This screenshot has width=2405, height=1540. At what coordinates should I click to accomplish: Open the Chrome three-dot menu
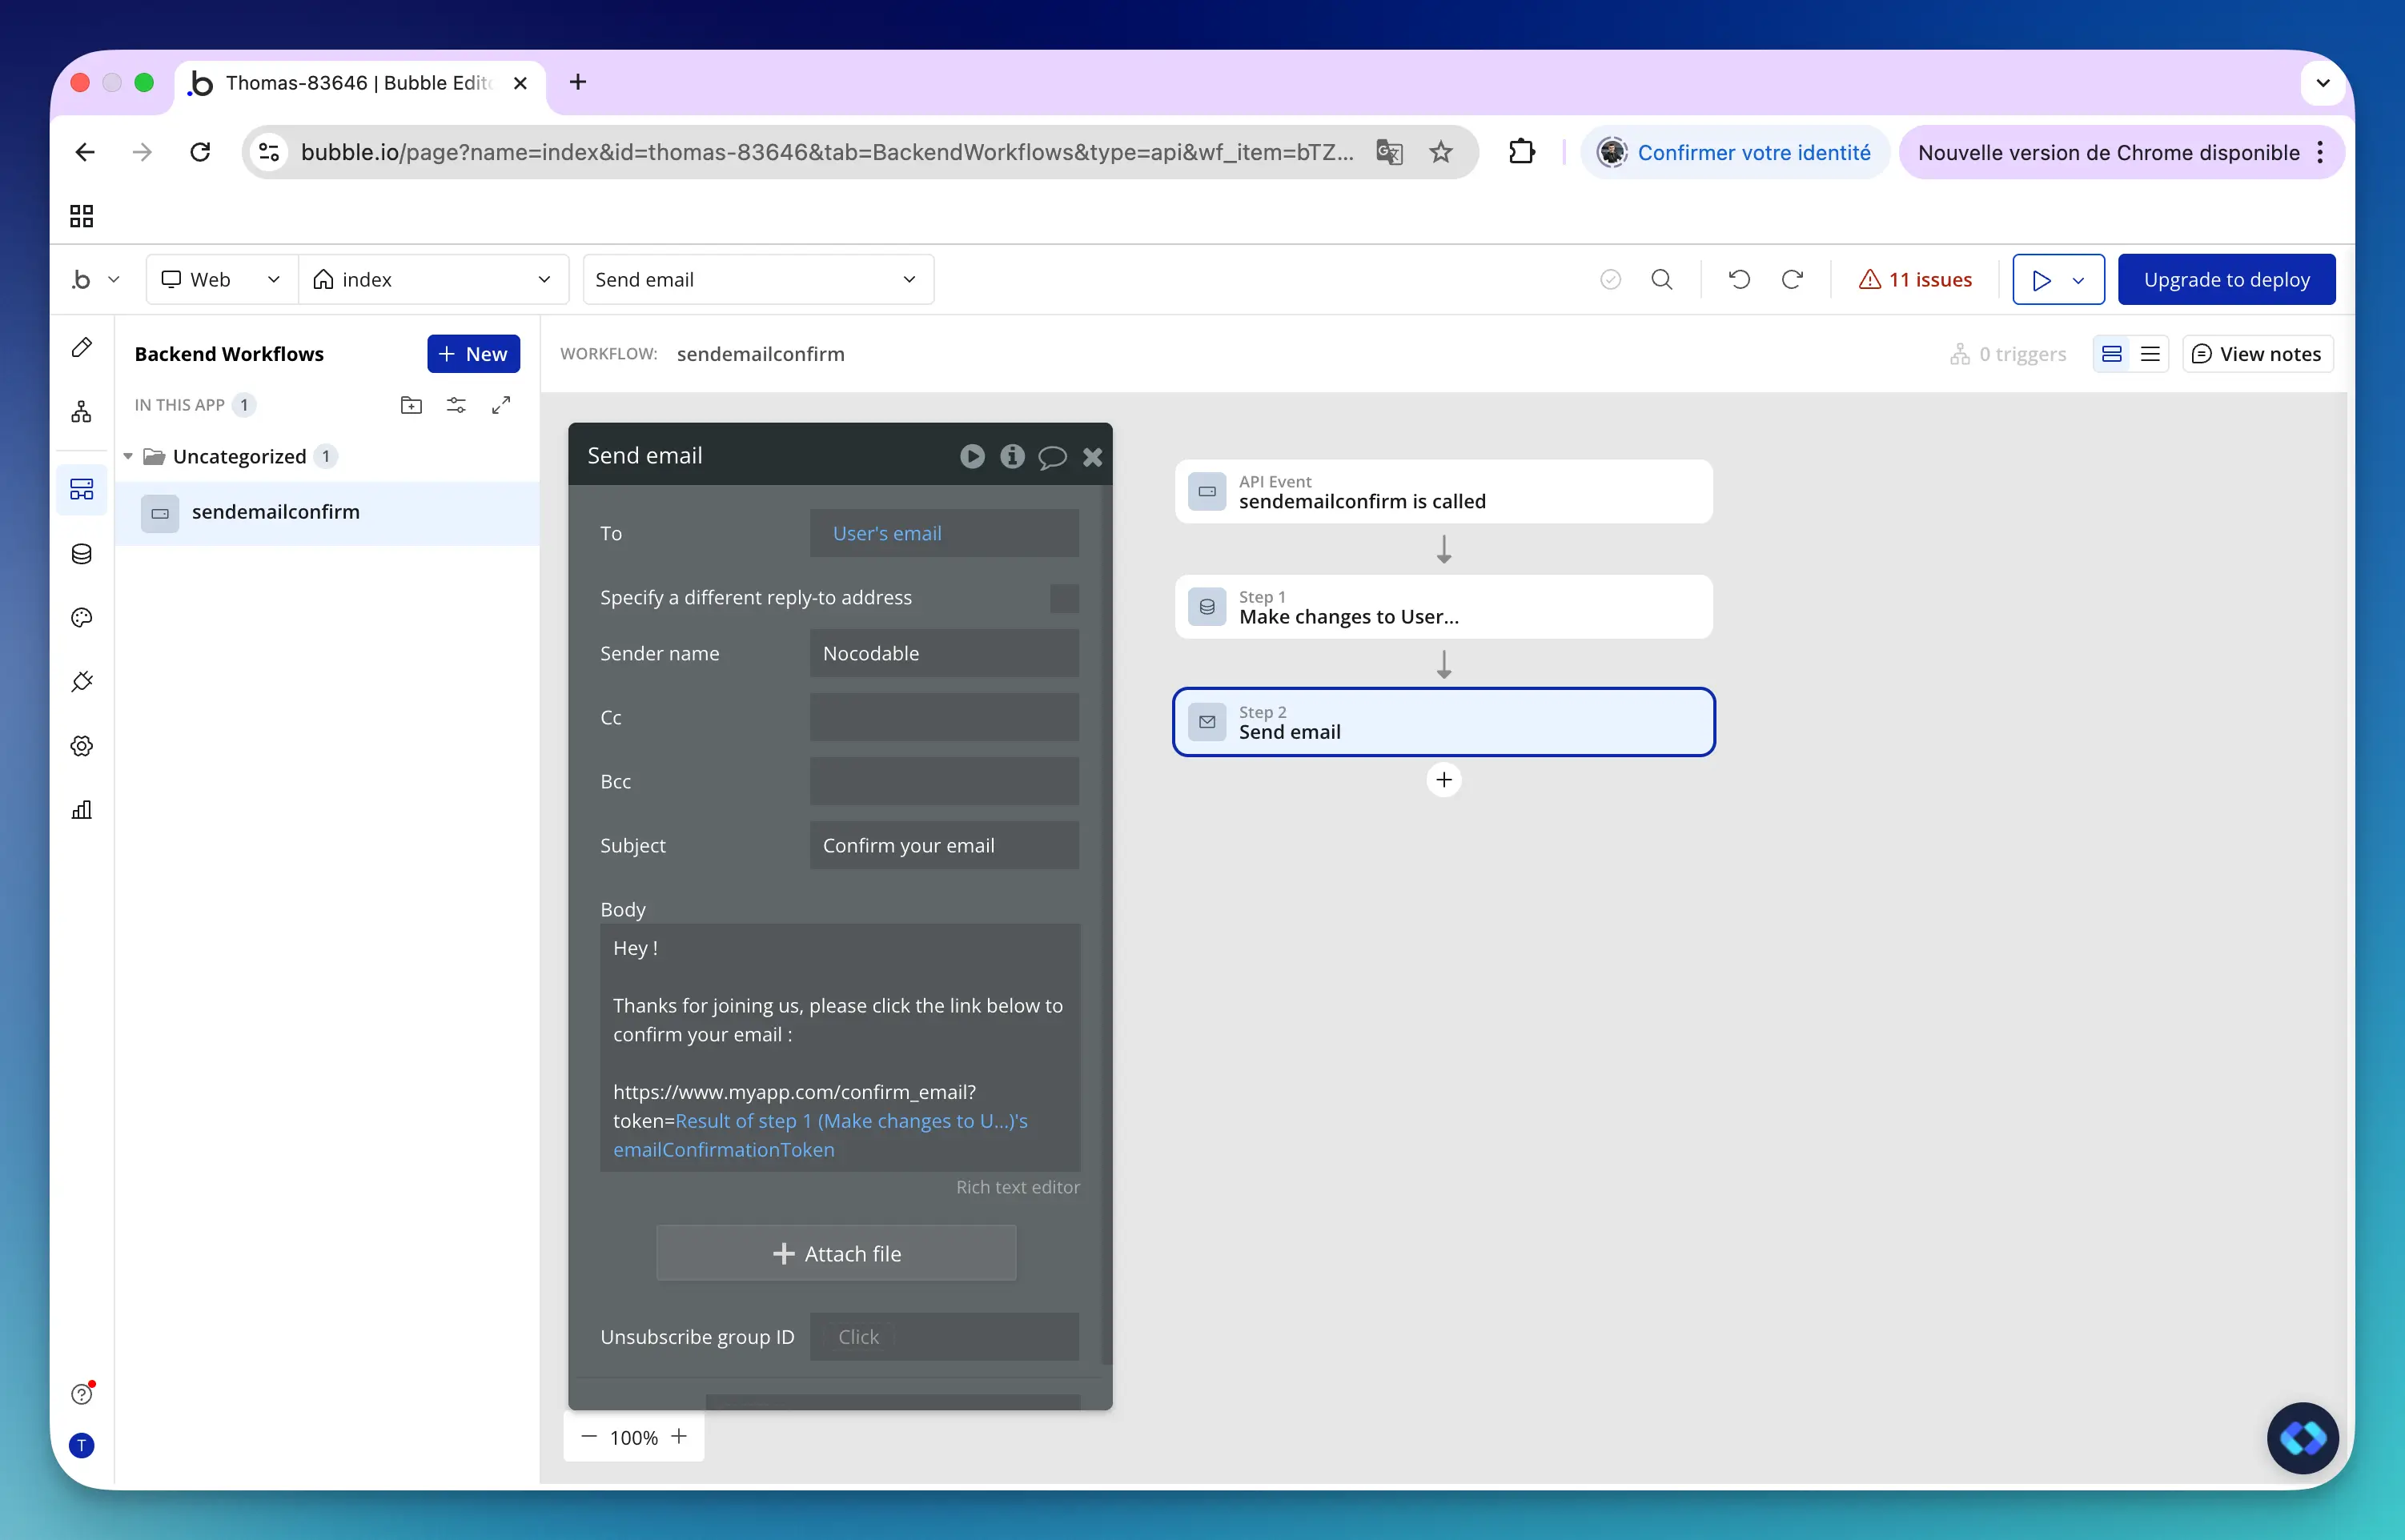pos(2320,152)
